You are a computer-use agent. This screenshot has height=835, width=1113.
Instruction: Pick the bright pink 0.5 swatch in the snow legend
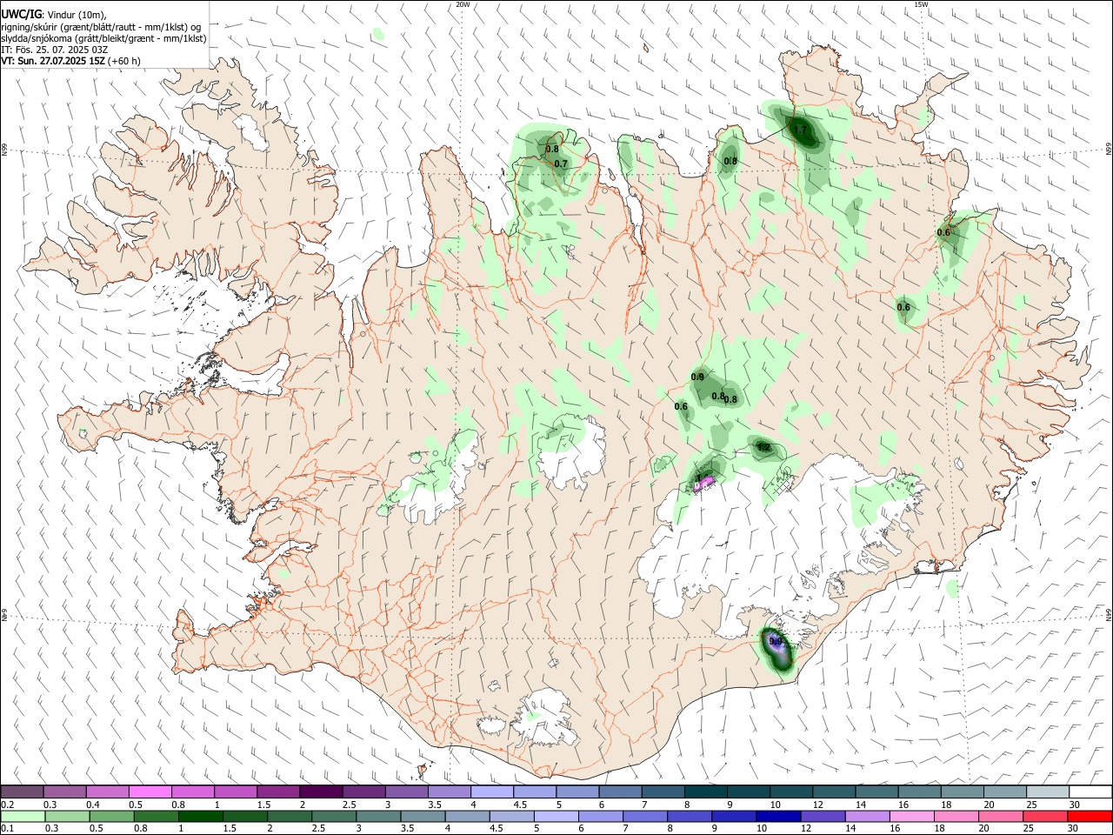150,792
